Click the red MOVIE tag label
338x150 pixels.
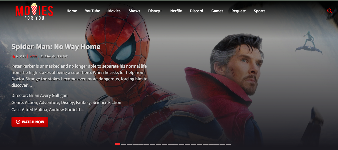(33, 56)
